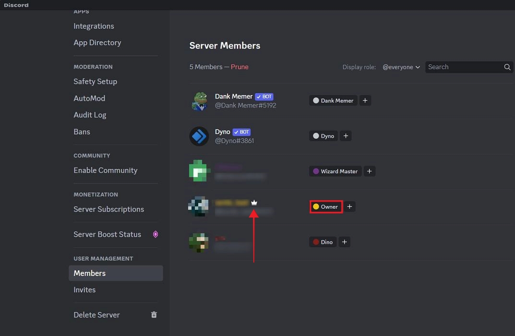Screen dimensions: 515x336
Task: Click the plus icon next to the Dino role
Action: click(344, 242)
